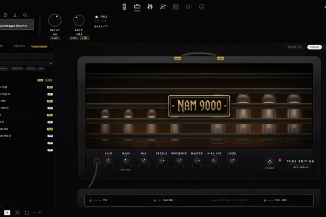Image resolution: width=326 pixels, height=217 pixels.
Task: Open the Gainstaged Rhythm preset dropdown
Action: (16, 25)
